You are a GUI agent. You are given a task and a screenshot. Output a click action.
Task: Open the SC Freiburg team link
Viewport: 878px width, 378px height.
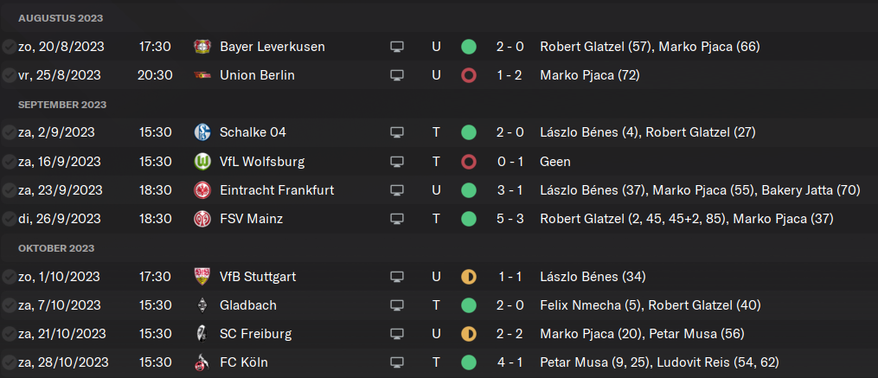click(x=256, y=335)
